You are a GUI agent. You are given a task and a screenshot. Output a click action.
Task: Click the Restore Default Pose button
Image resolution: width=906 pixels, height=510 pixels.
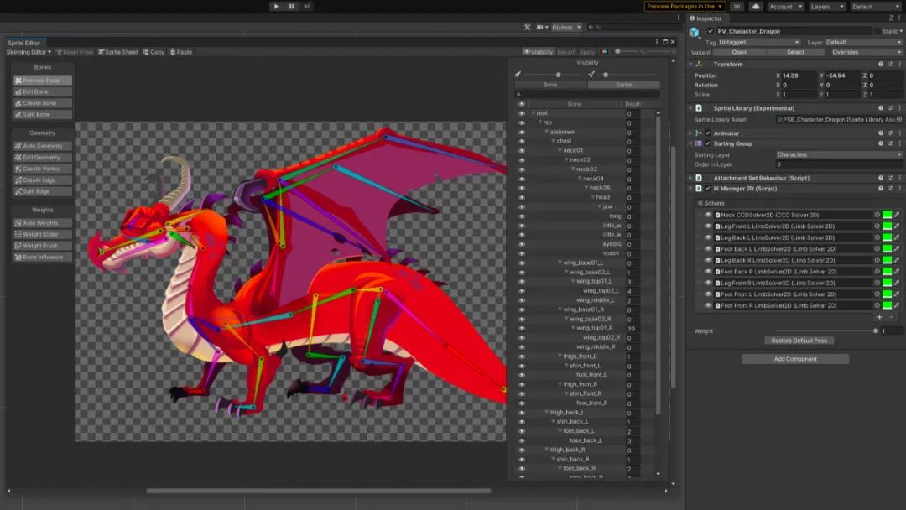[x=799, y=341]
